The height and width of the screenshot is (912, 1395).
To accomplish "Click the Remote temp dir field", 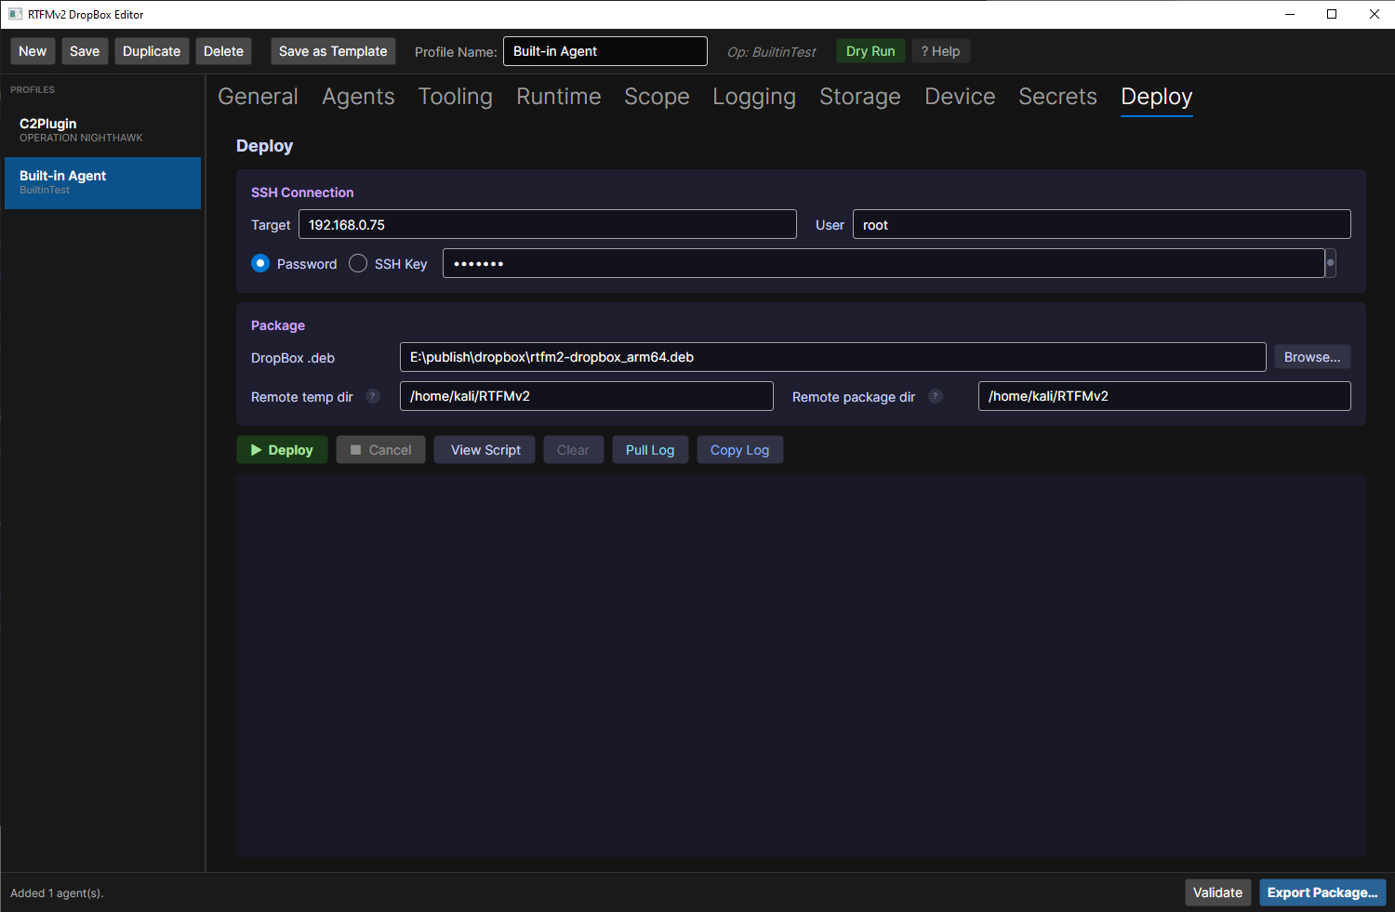I will 587,396.
